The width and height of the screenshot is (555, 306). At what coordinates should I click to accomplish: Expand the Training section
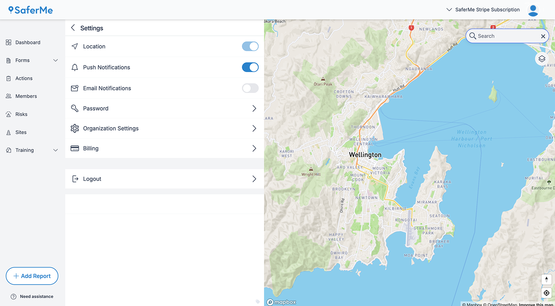(x=55, y=150)
